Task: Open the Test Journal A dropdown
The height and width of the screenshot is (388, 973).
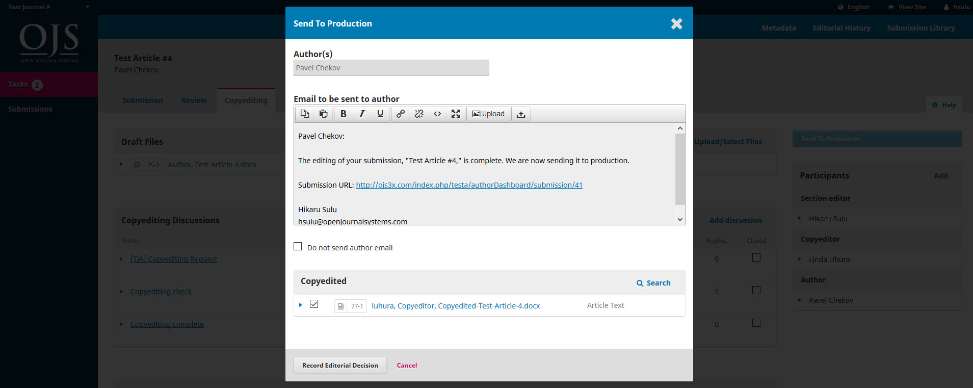Action: pos(49,7)
